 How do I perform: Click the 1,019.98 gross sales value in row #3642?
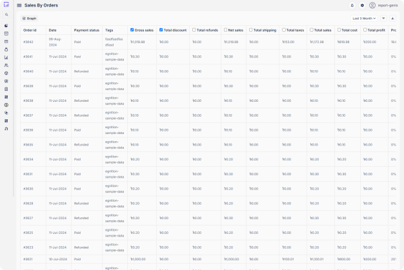pos(137,42)
